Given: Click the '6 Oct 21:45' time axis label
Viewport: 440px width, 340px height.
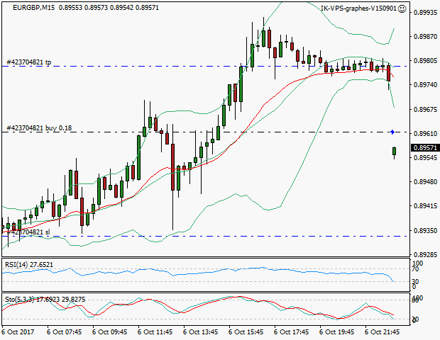Looking at the screenshot, I should click(383, 332).
